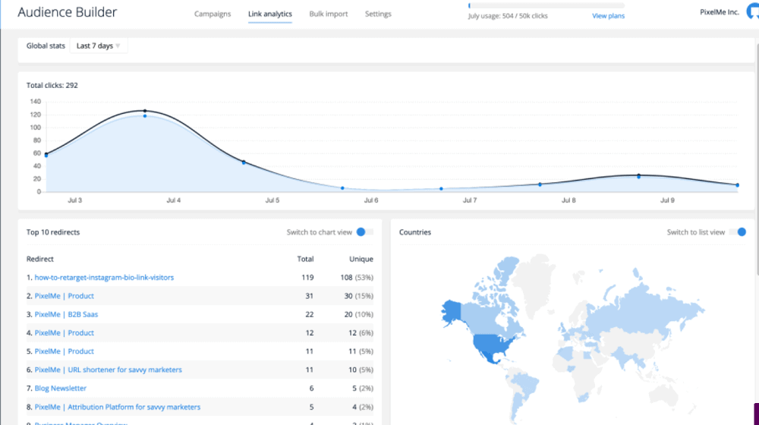759x425 pixels.
Task: Click the Total column header
Action: 305,259
